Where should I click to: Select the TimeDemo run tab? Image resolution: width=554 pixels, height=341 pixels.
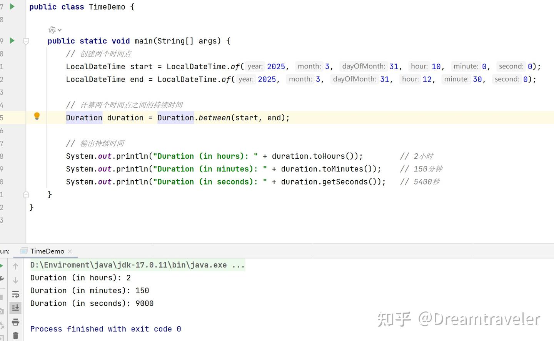click(47, 251)
